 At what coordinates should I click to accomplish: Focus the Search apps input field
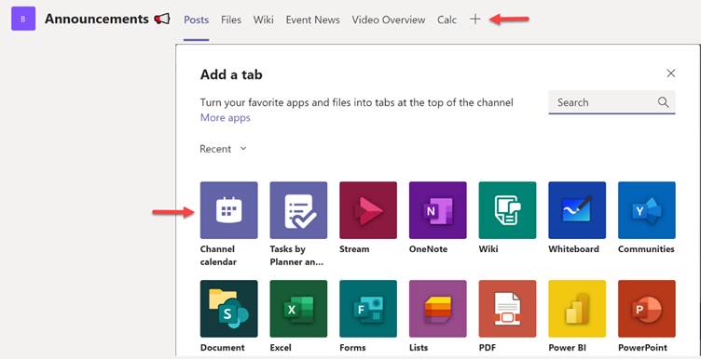(612, 102)
